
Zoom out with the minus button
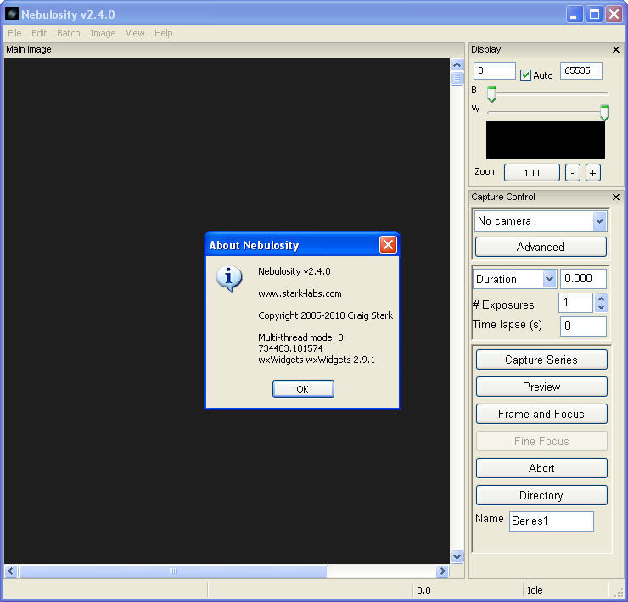[x=573, y=173]
